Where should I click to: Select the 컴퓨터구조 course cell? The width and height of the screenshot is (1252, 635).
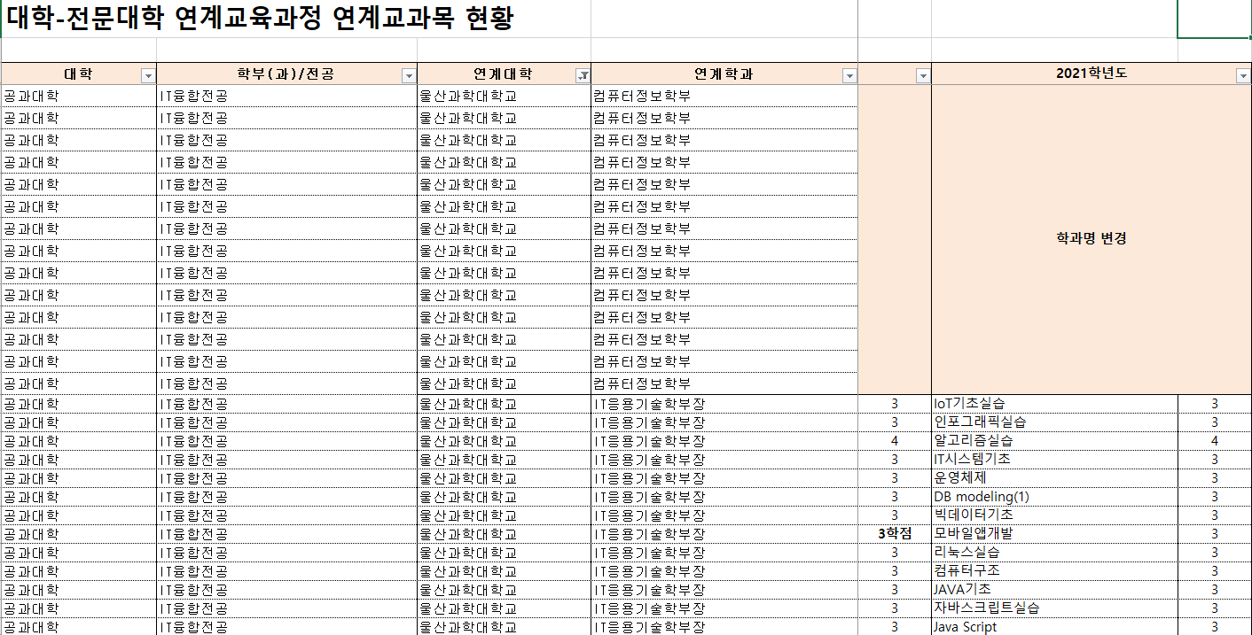click(1054, 571)
